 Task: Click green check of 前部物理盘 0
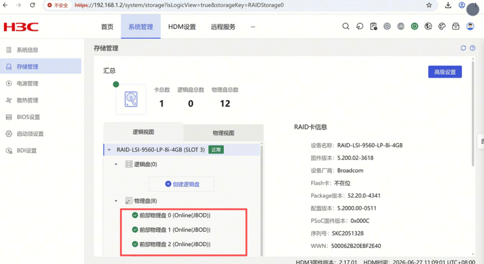click(x=135, y=215)
